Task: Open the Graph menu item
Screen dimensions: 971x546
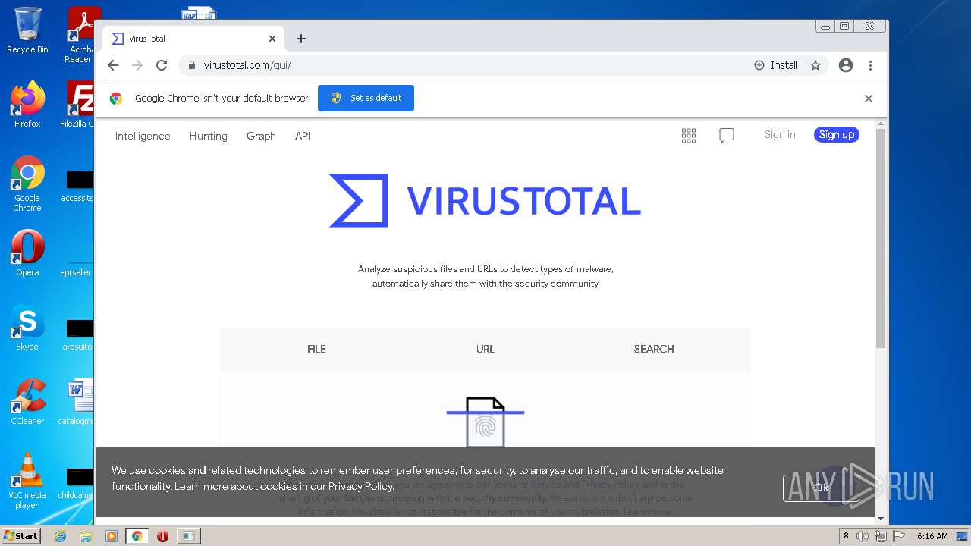Action: click(x=261, y=136)
